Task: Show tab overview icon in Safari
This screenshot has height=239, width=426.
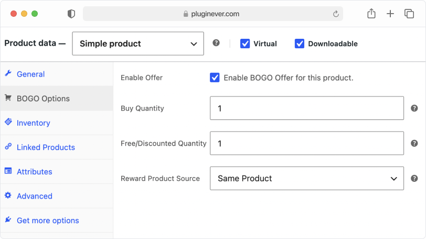Action: [409, 14]
